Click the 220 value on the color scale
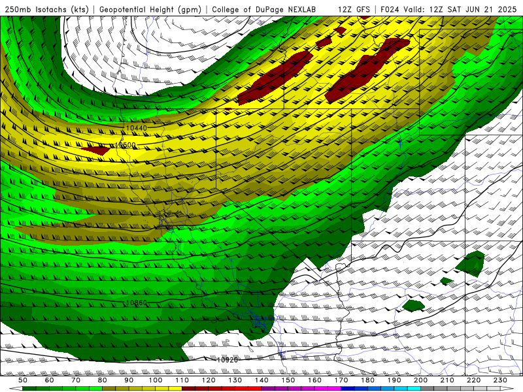Viewport: 523px width, 392px height. (x=474, y=380)
